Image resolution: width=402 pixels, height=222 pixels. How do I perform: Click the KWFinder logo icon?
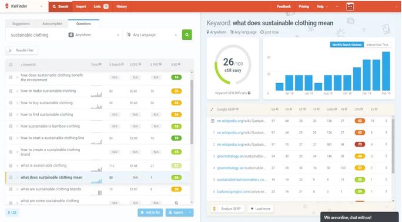pos(7,6)
